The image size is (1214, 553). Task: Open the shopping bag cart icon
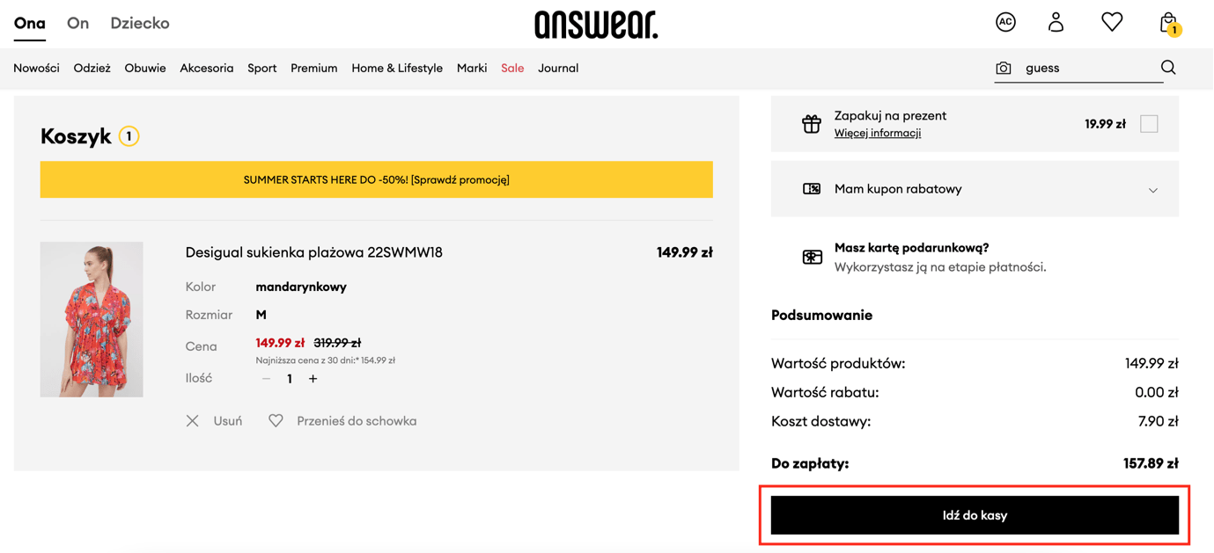pyautogui.click(x=1169, y=24)
